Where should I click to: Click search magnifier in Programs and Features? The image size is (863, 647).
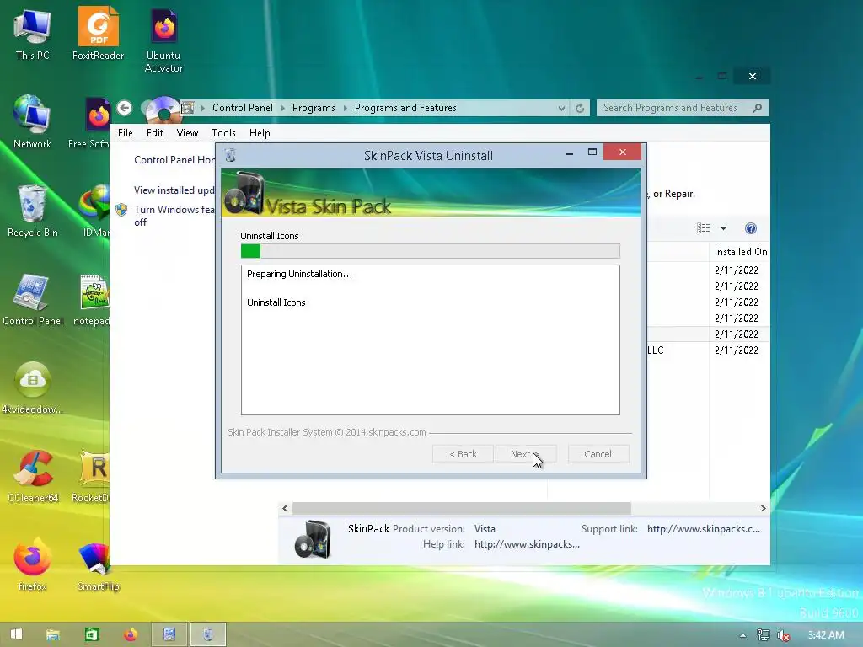758,108
